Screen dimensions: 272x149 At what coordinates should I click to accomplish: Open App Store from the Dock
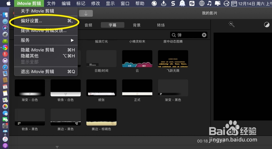[5, 21]
